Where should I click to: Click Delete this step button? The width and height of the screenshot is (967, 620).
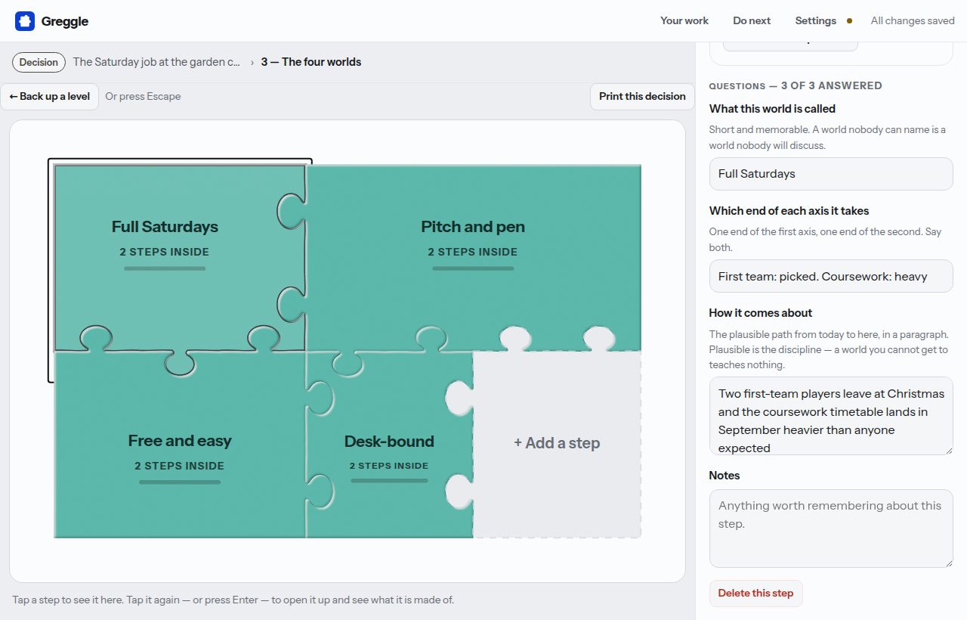pyautogui.click(x=755, y=594)
